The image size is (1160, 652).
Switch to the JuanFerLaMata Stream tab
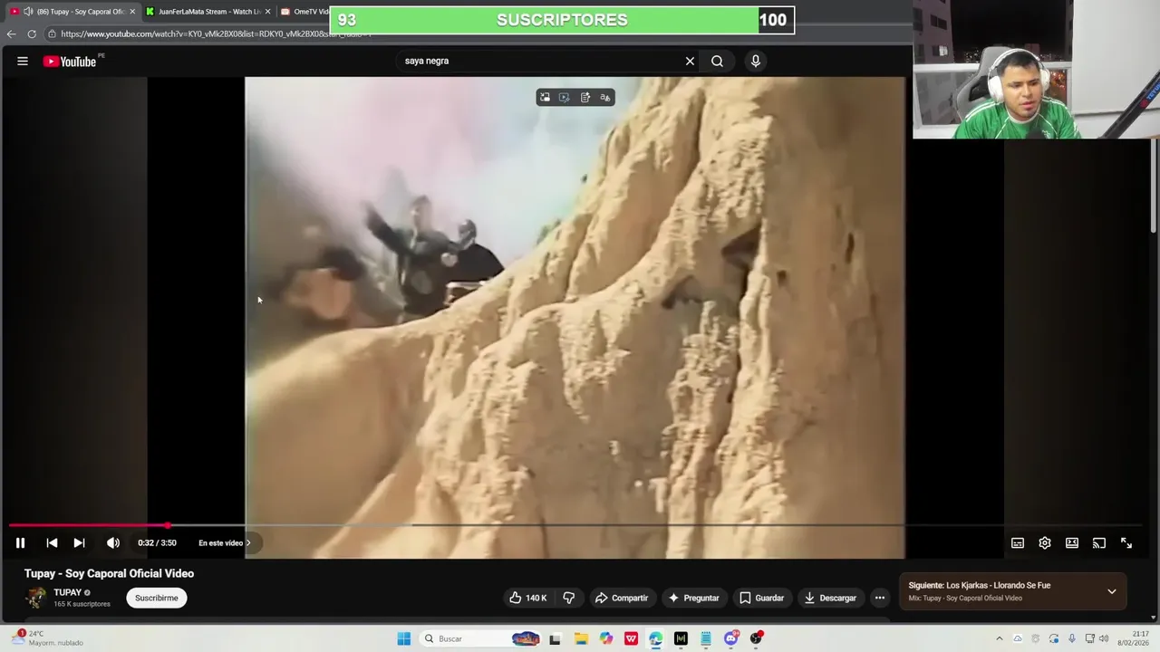coord(209,12)
